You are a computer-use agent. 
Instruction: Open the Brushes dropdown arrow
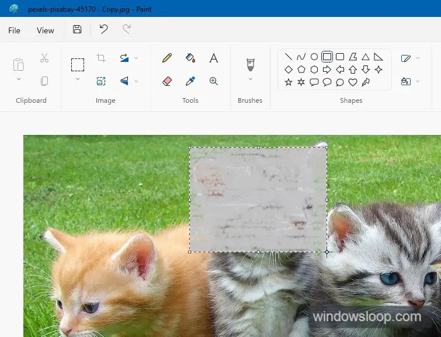tap(251, 79)
